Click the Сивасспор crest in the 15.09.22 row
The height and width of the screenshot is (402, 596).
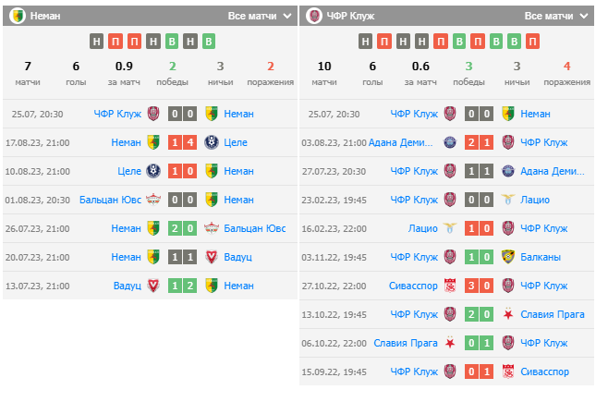(x=508, y=372)
